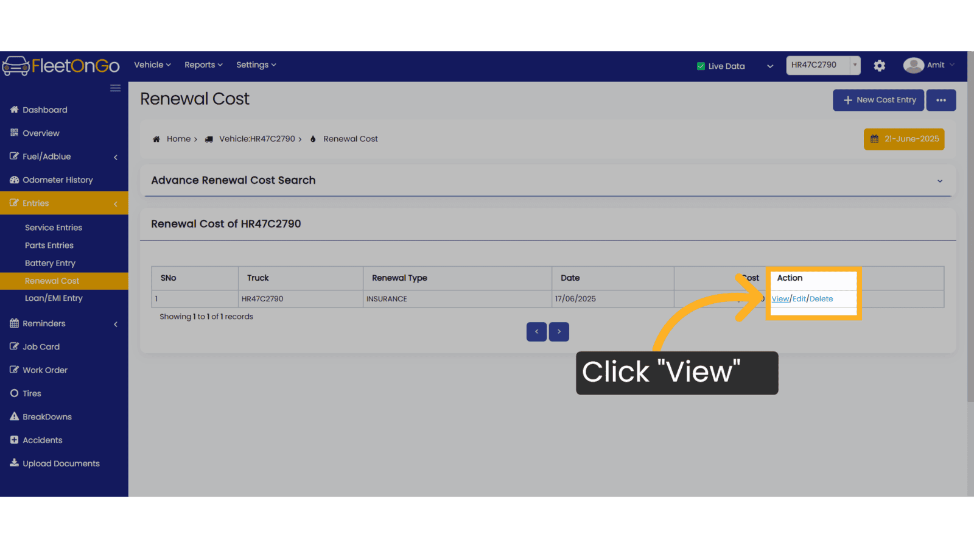Click the calendar icon on date button

(874, 139)
